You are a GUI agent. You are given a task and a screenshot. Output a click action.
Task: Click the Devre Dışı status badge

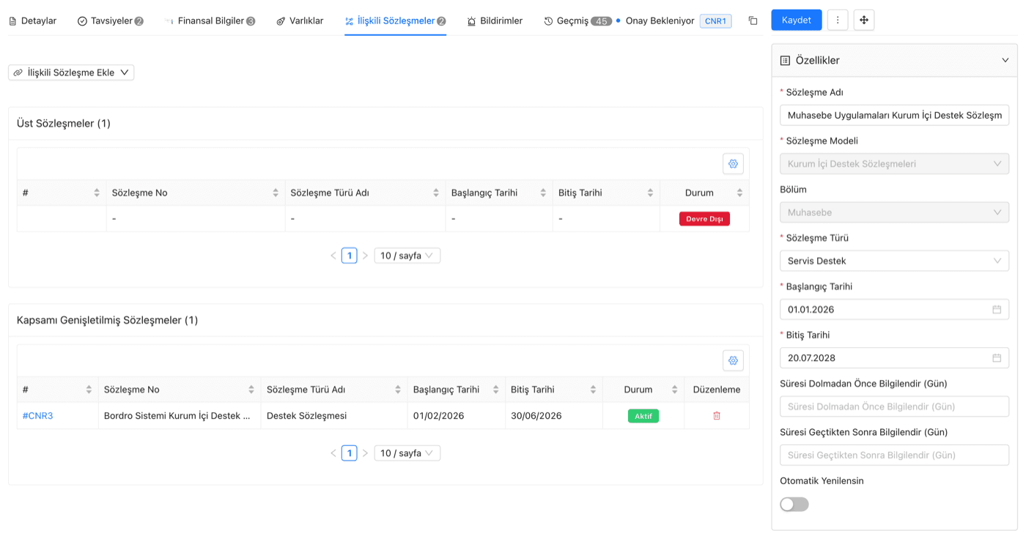pyautogui.click(x=704, y=219)
